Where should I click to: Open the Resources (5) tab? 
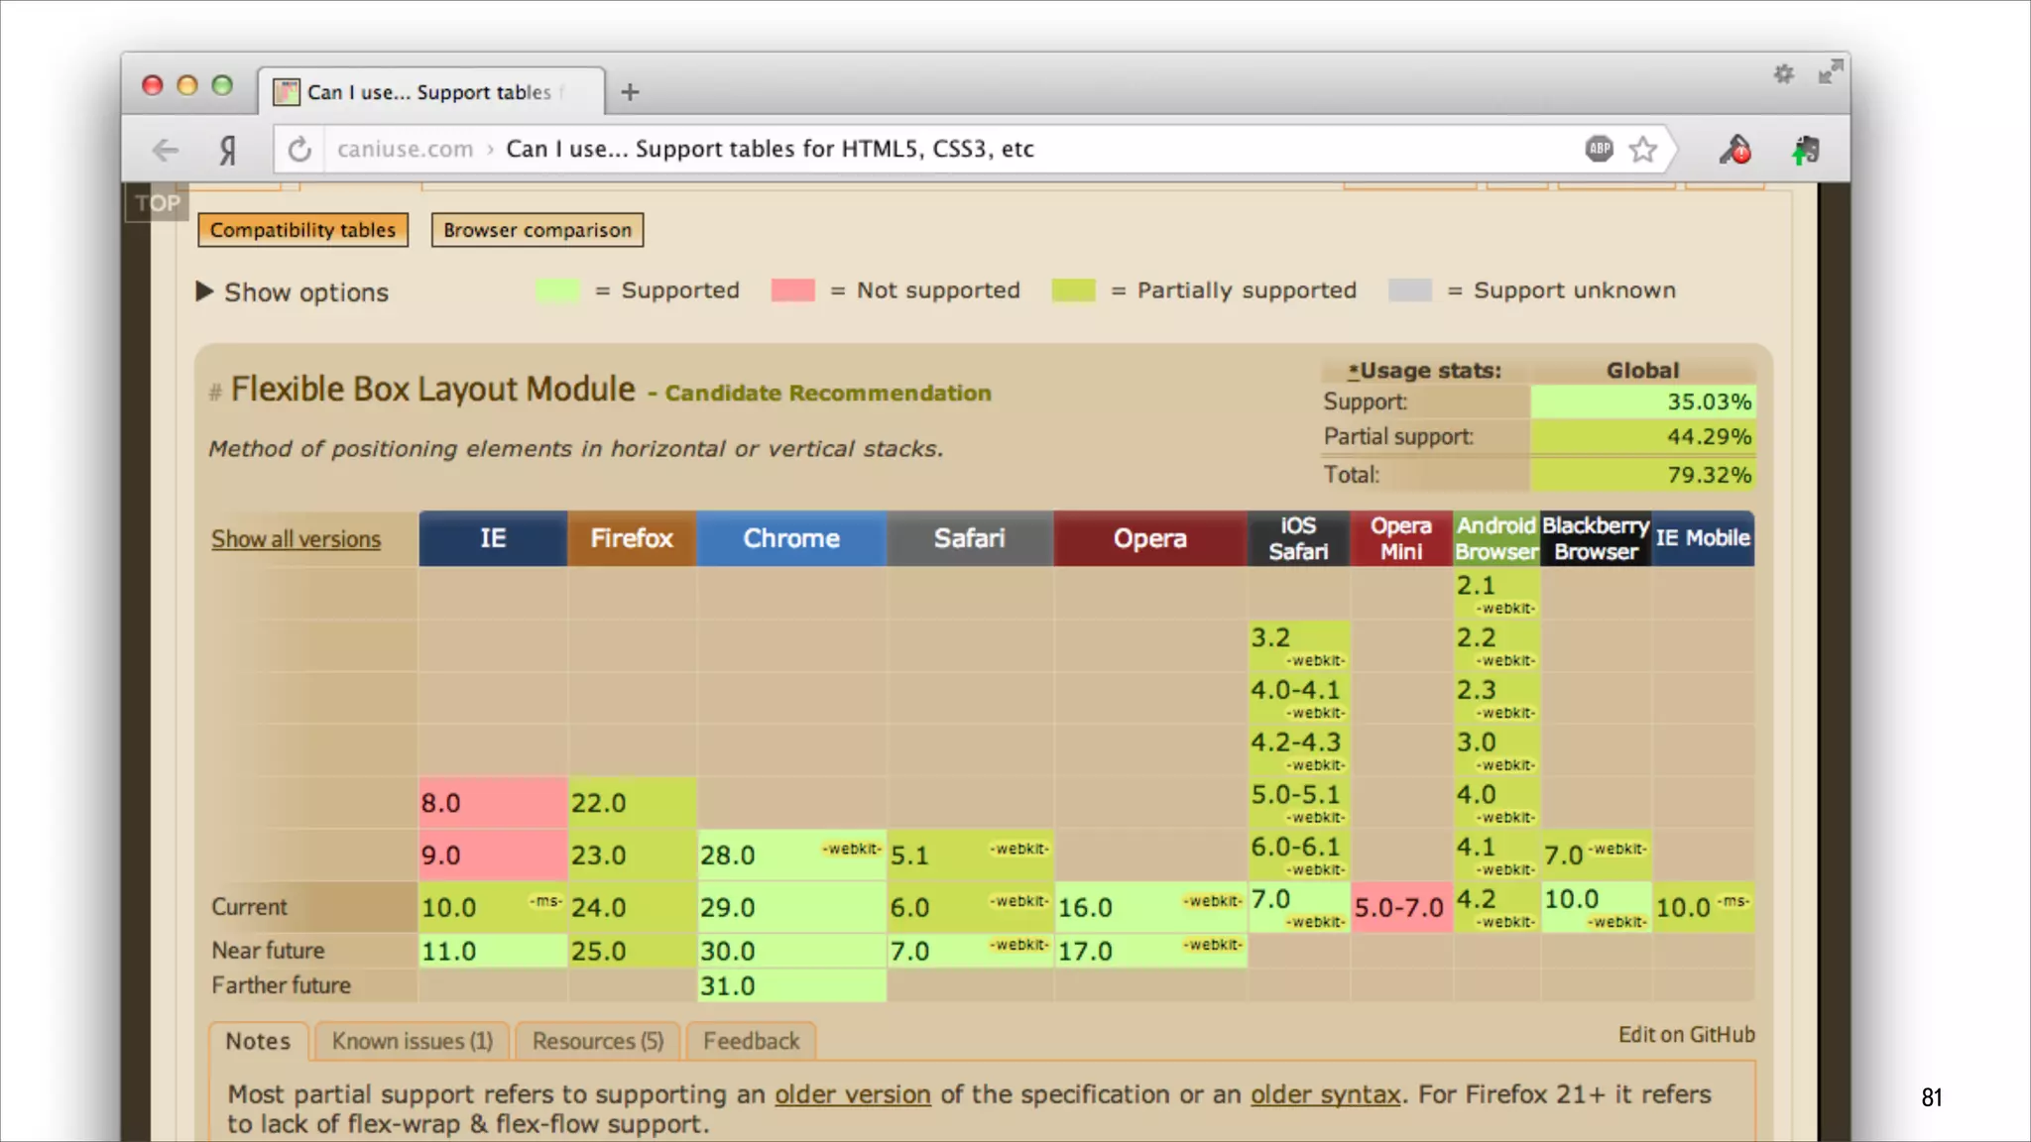coord(597,1041)
